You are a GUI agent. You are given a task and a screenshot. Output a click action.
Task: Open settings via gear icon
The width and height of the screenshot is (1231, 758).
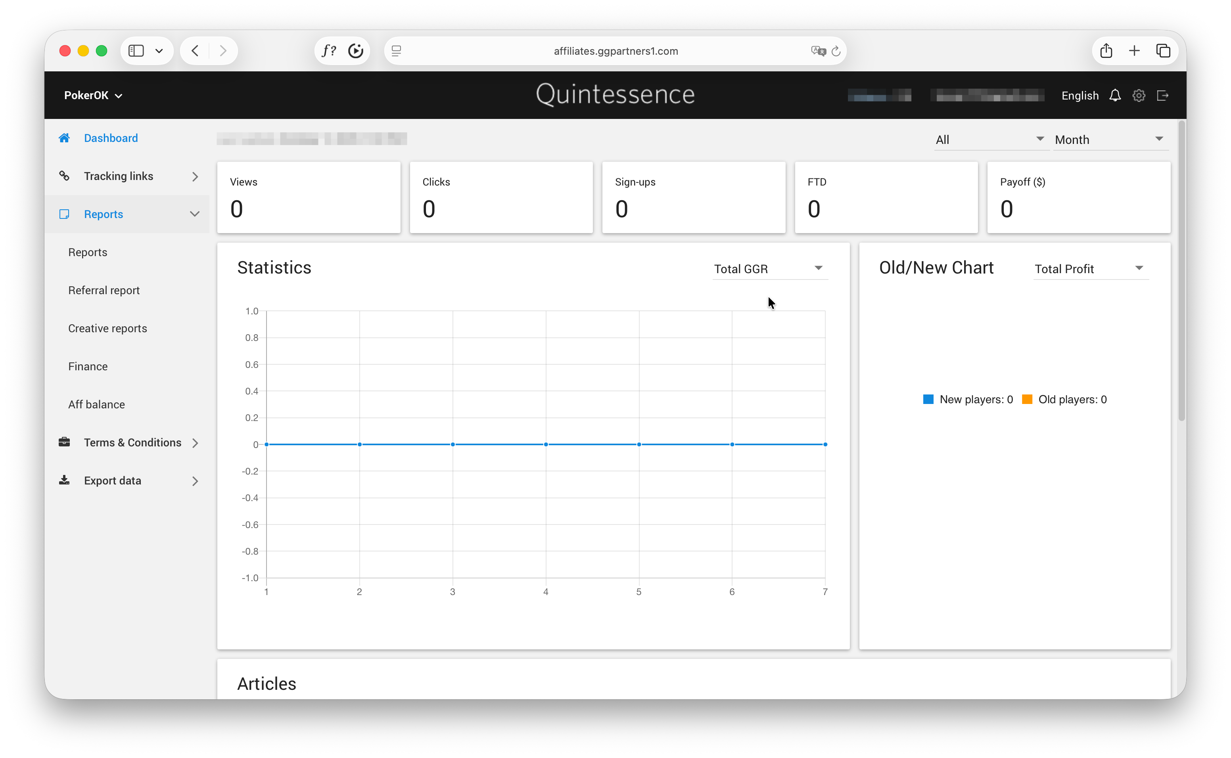click(1138, 95)
